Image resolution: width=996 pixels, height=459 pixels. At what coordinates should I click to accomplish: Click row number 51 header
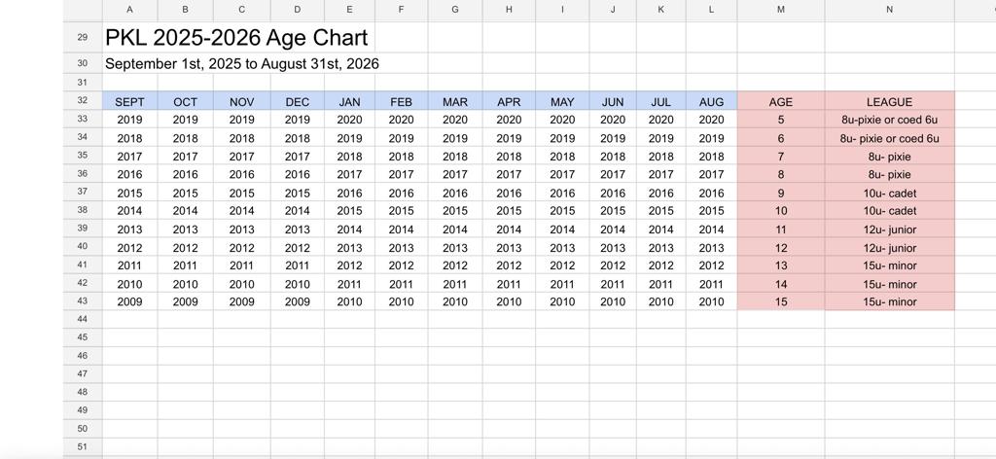pos(82,446)
